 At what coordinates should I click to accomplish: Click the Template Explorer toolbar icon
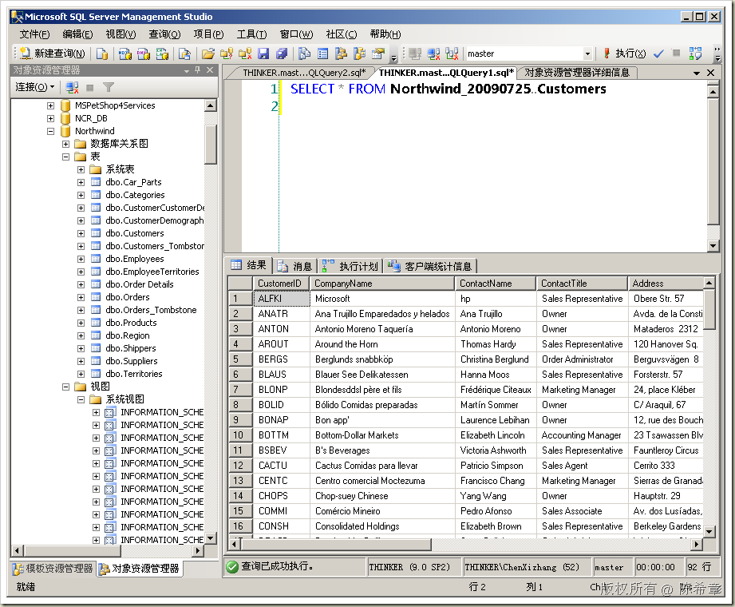pos(360,54)
